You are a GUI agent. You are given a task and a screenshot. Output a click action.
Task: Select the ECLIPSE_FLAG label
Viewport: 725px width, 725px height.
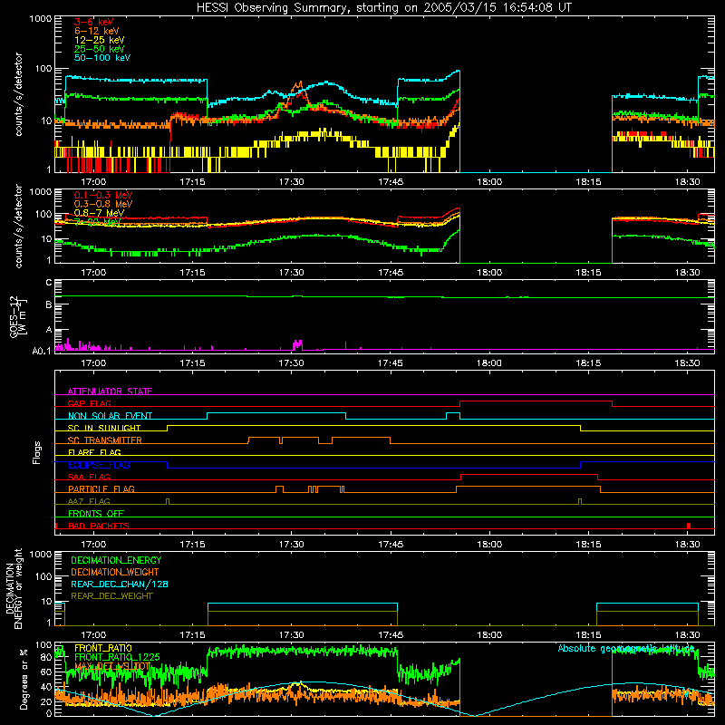point(99,465)
